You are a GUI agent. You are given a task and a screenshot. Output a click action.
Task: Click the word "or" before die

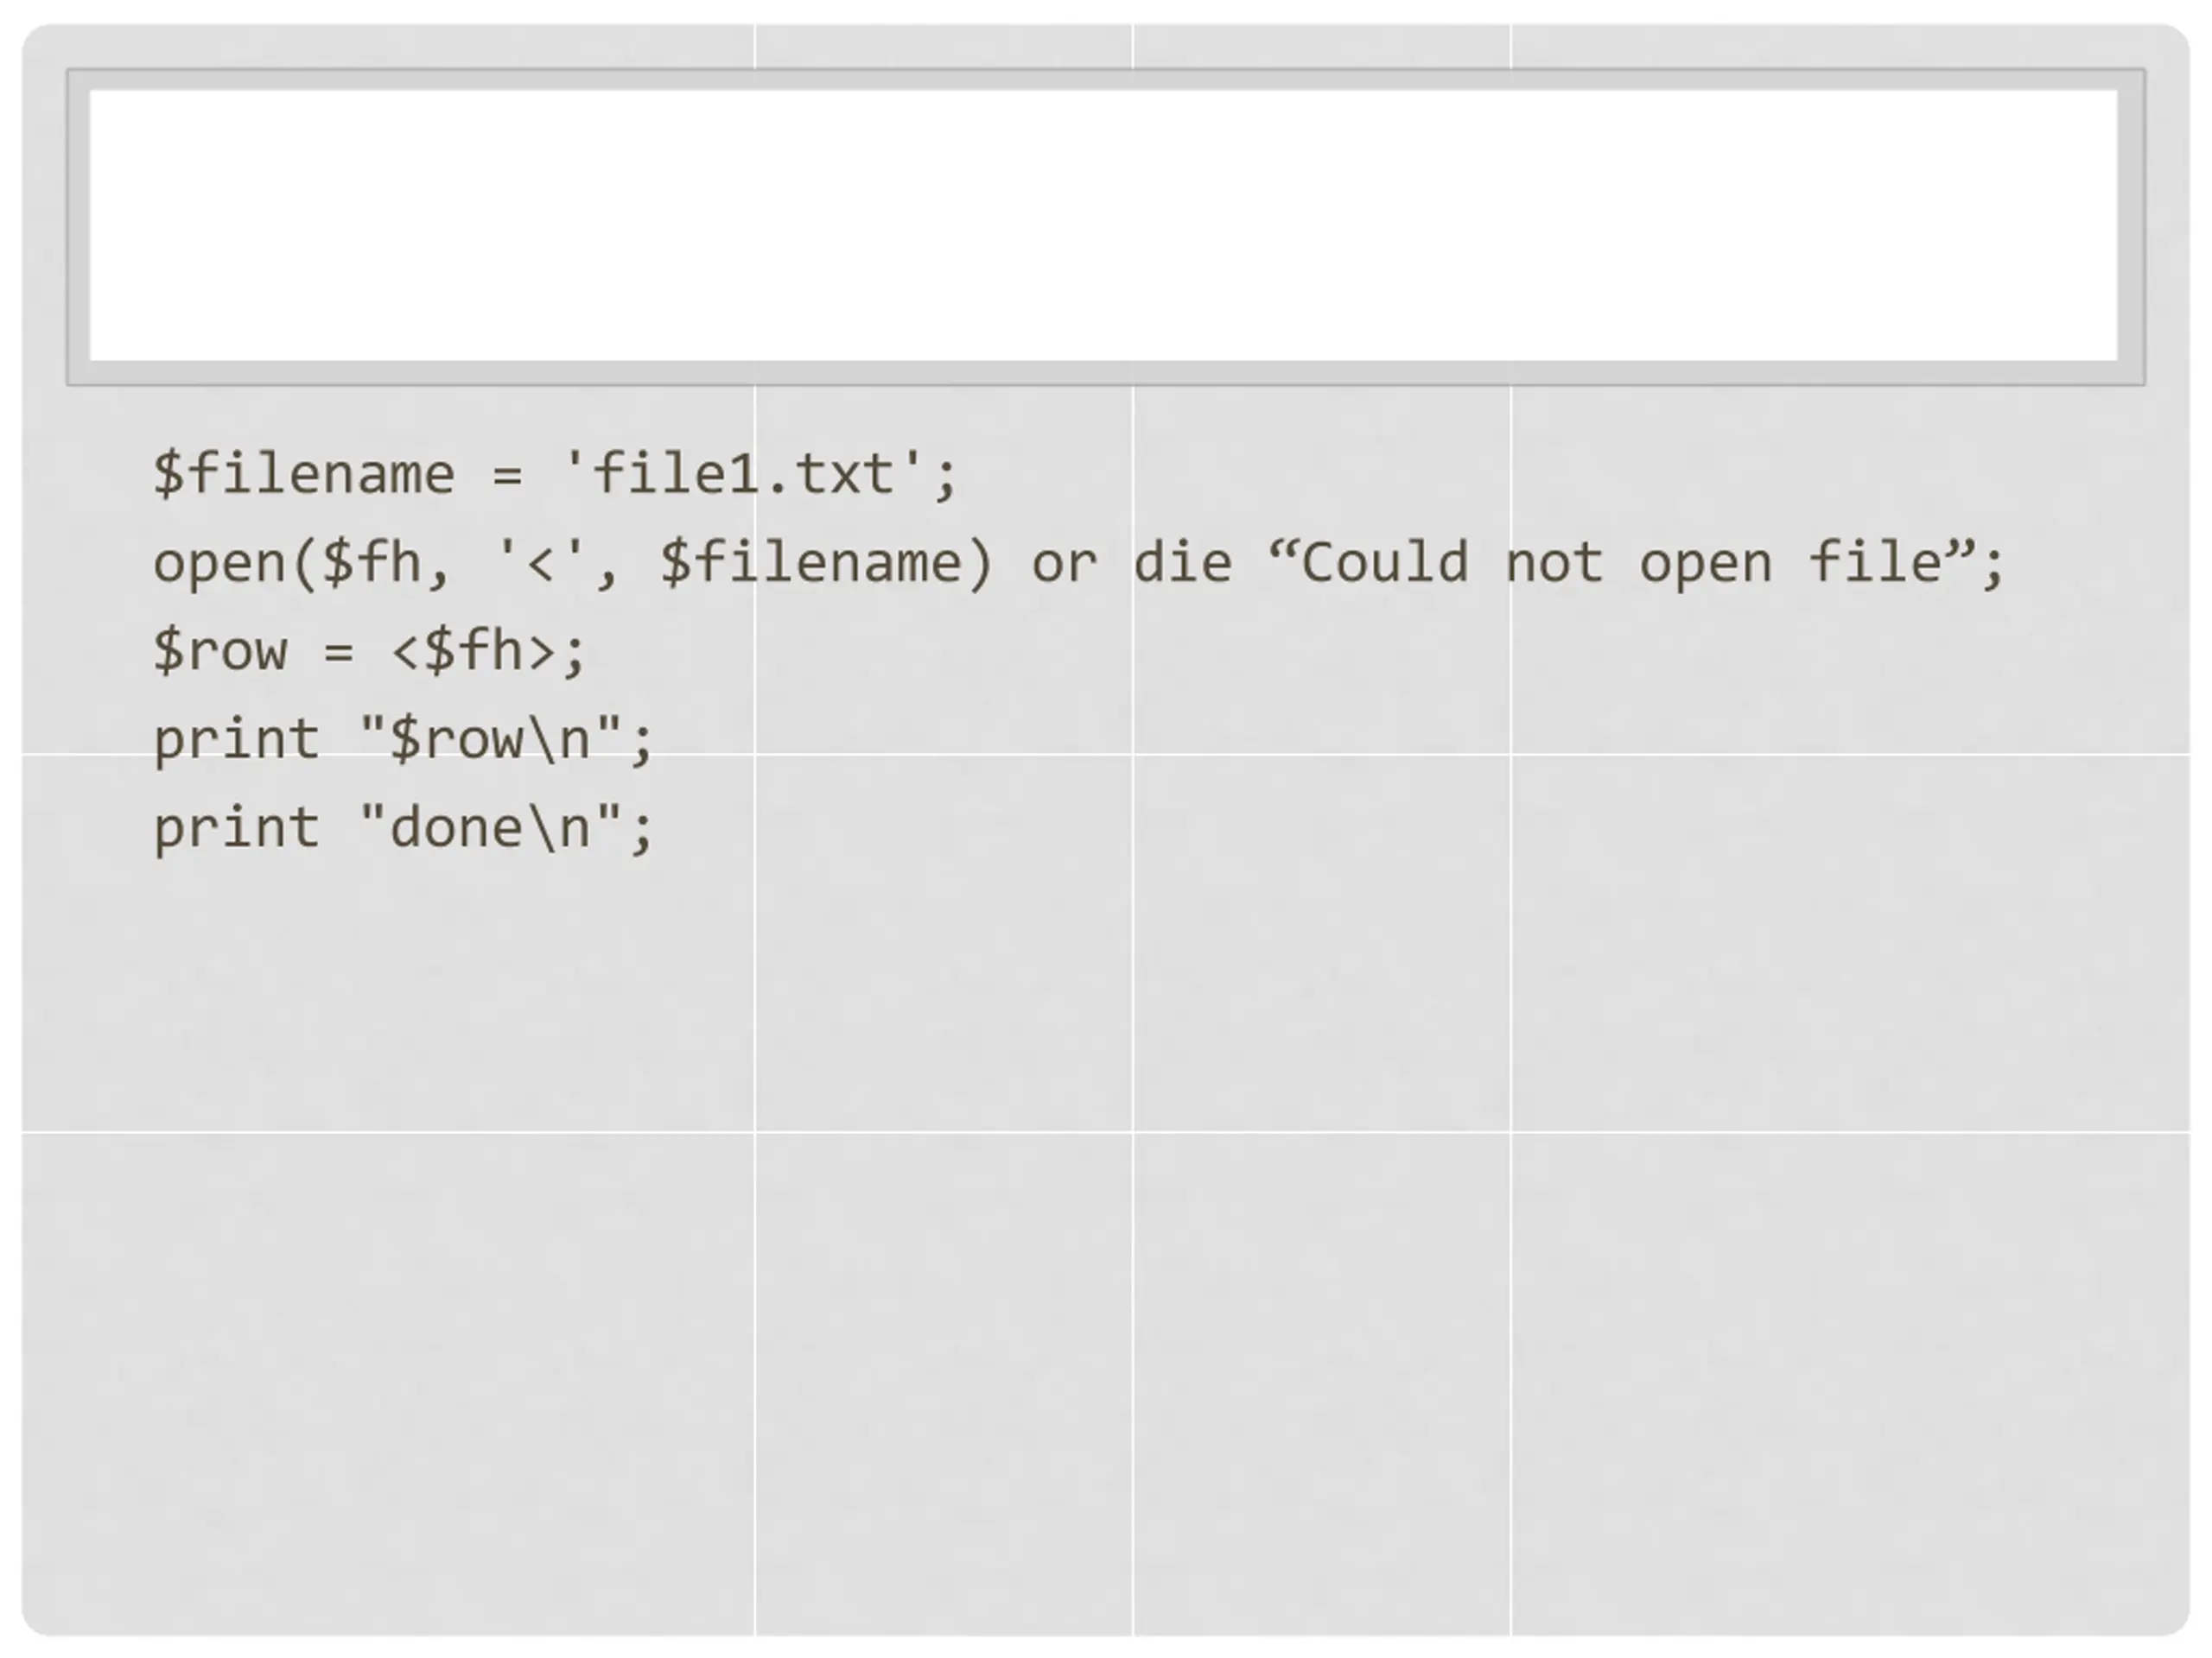[x=1064, y=565]
